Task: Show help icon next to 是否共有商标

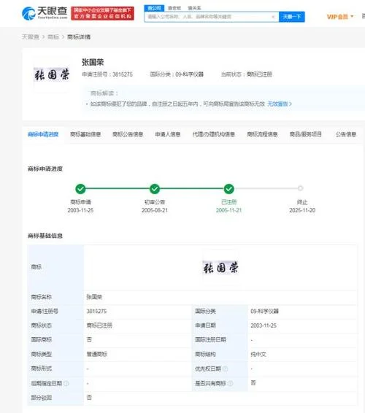Action: click(230, 383)
